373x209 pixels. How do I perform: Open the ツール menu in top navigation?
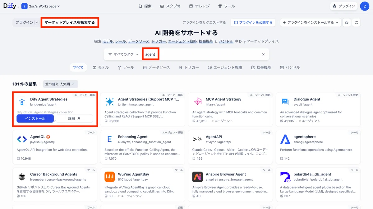tap(226, 6)
